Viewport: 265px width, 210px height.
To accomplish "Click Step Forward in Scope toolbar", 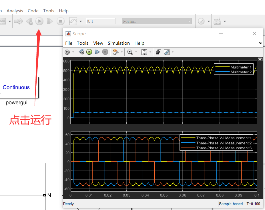I will (97, 52).
